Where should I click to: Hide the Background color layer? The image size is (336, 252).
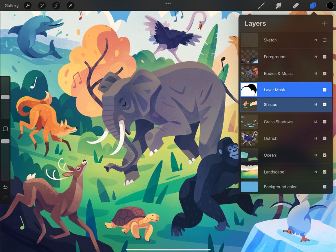point(324,187)
